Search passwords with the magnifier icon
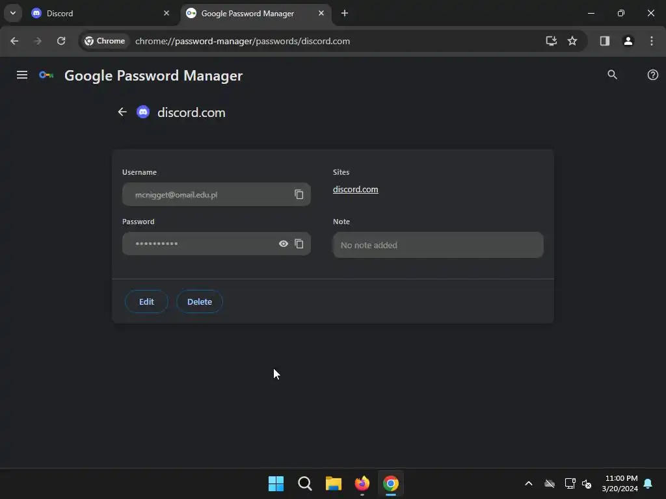Screen dimensions: 666x499 (x=612, y=75)
